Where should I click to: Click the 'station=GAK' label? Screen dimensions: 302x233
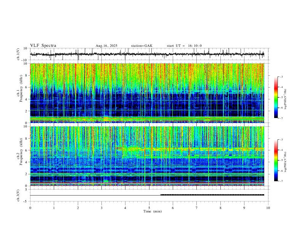point(141,46)
